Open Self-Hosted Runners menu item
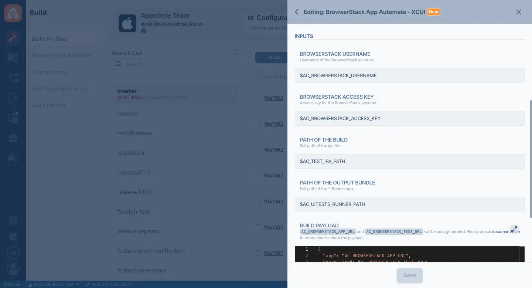Image resolution: width=532 pixels, height=288 pixels. tap(60, 89)
